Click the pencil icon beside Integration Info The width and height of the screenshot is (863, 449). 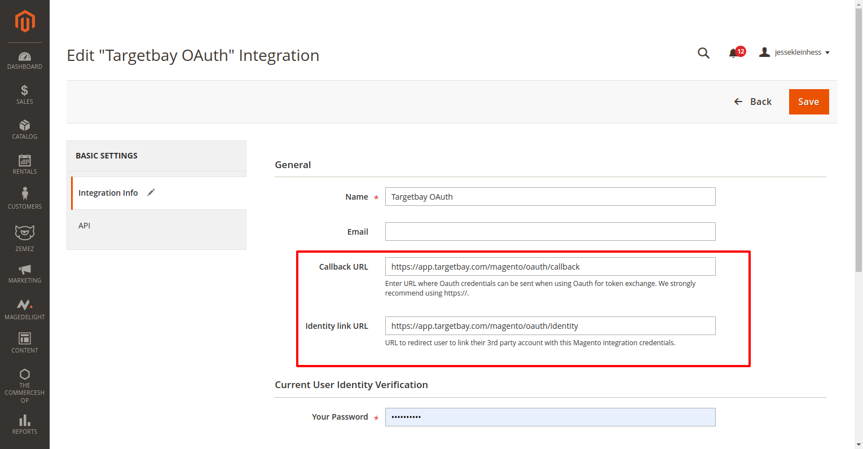pyautogui.click(x=151, y=192)
